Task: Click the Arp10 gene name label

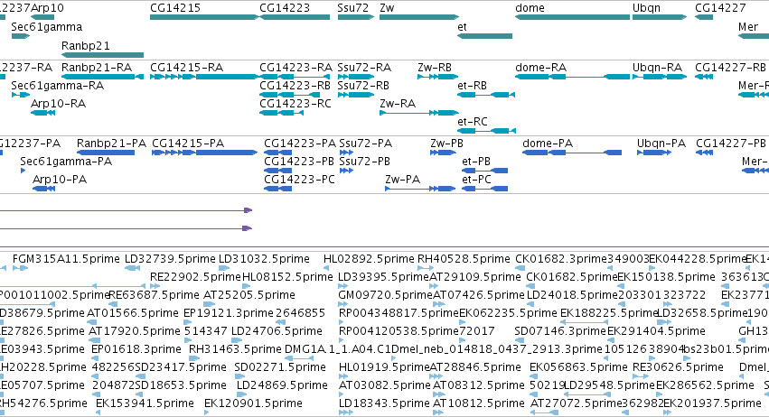Action: point(47,8)
